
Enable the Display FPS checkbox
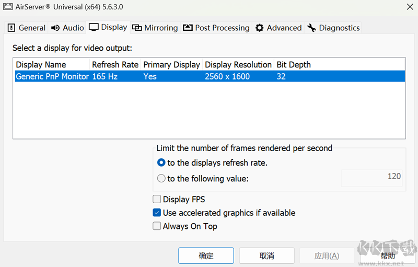(x=157, y=199)
